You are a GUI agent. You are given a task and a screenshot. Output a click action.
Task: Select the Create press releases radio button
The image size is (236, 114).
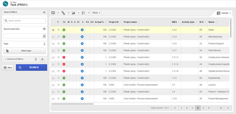point(53,57)
